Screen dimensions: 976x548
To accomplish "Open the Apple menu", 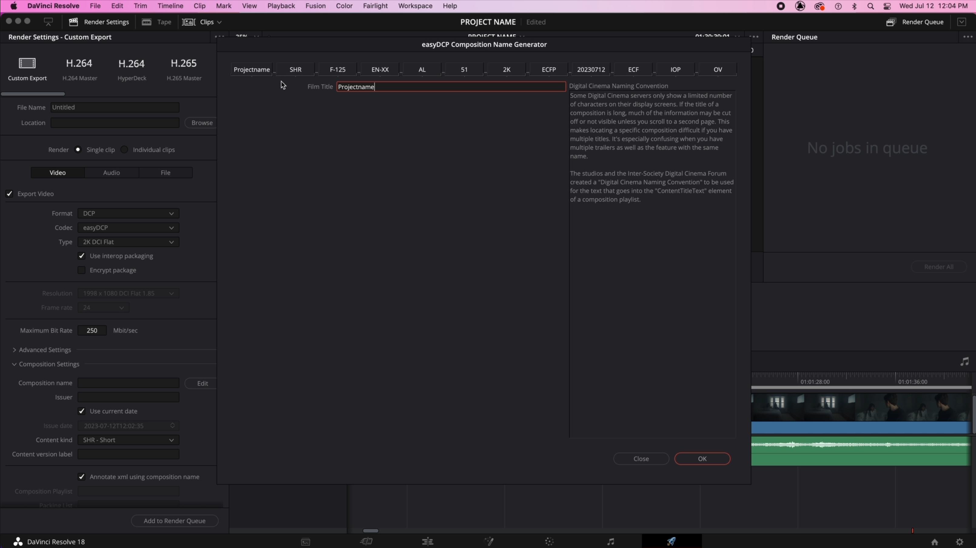I will point(14,6).
